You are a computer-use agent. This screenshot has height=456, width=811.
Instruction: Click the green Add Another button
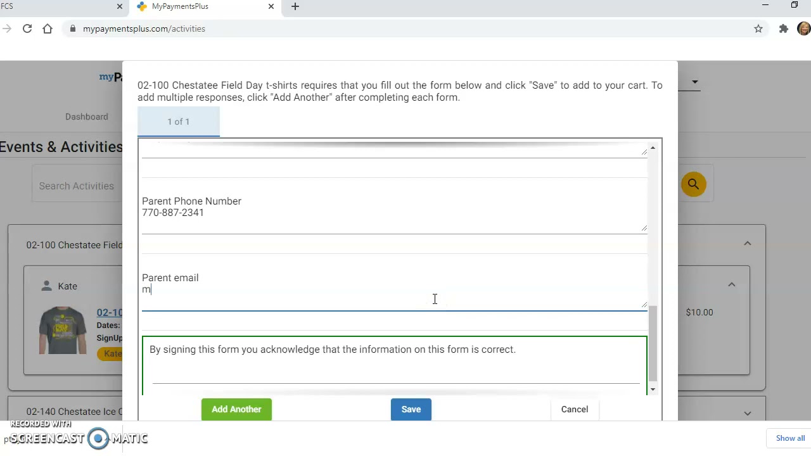coord(236,409)
